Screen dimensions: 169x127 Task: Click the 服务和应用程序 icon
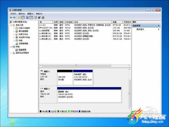tap(14, 53)
